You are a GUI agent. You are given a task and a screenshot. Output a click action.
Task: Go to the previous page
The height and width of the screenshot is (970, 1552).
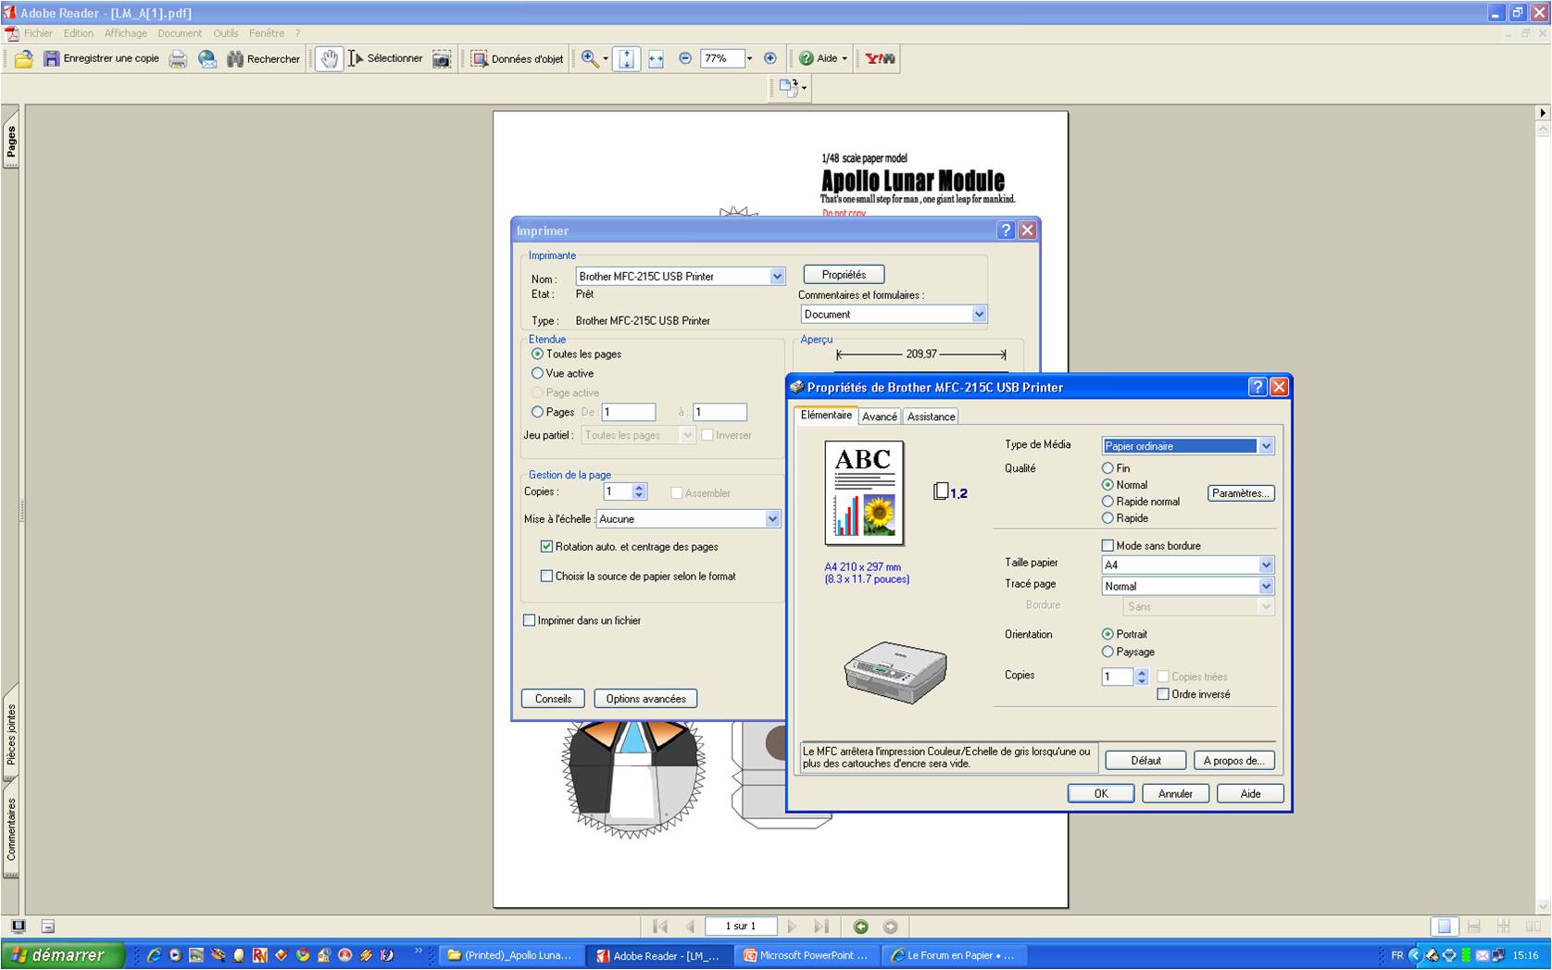tap(690, 926)
